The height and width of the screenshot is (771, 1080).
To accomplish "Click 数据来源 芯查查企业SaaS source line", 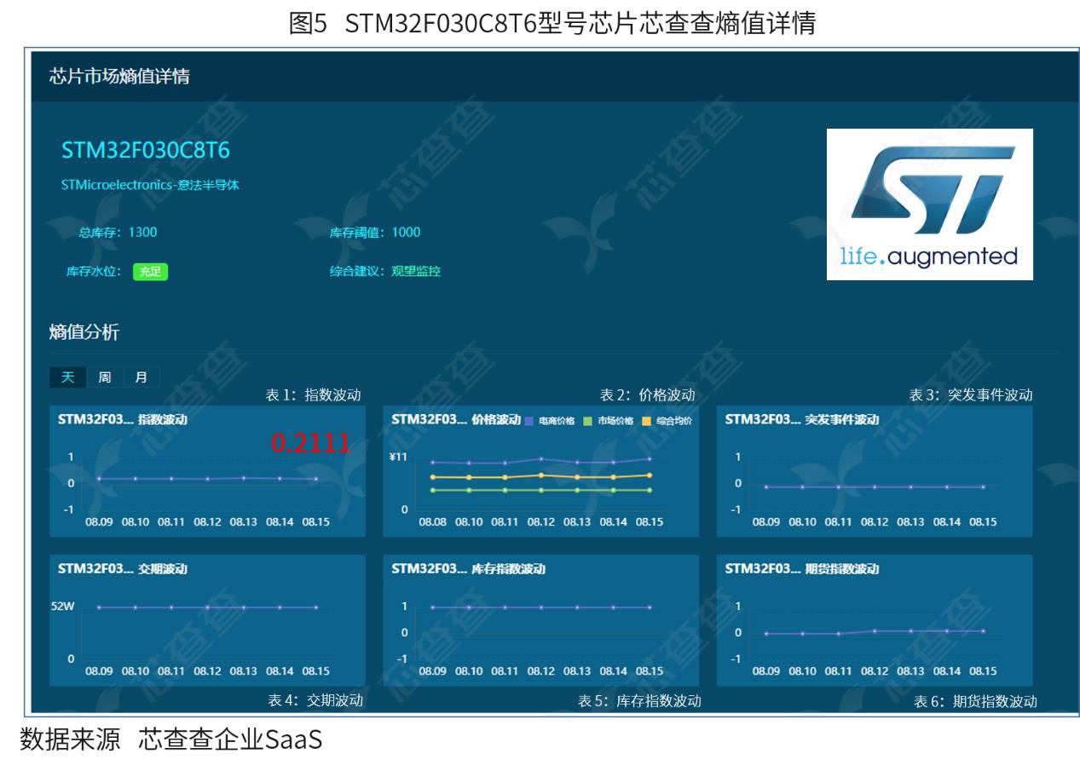I will pos(170,739).
